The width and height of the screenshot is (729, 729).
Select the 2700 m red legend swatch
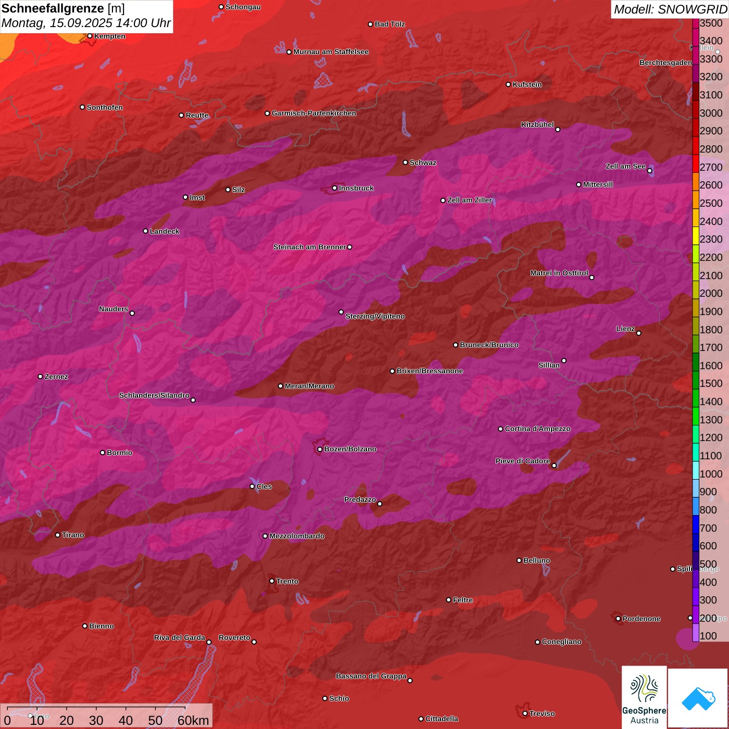point(696,164)
